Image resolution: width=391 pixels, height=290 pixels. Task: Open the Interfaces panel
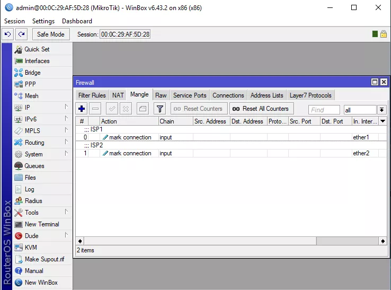(x=37, y=61)
